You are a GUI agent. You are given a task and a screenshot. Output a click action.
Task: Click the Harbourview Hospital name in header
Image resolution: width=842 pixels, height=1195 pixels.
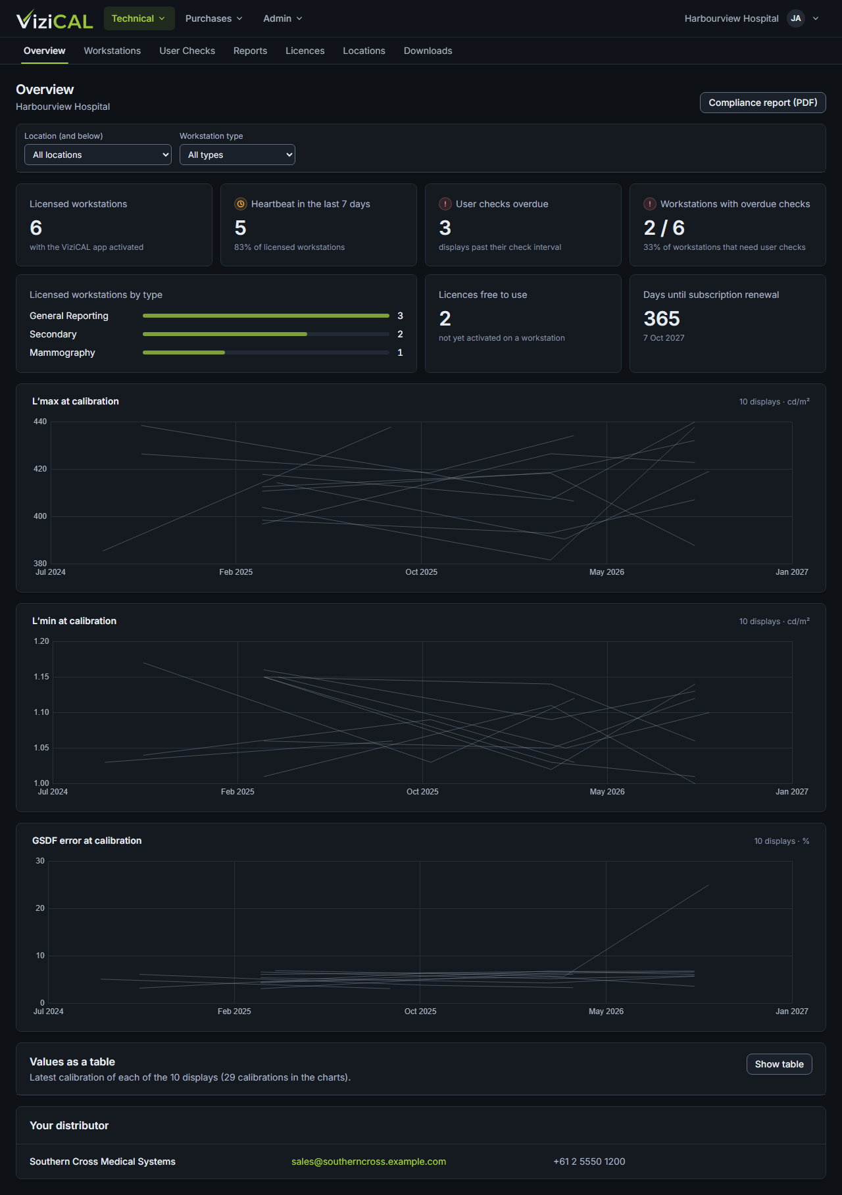click(x=731, y=18)
